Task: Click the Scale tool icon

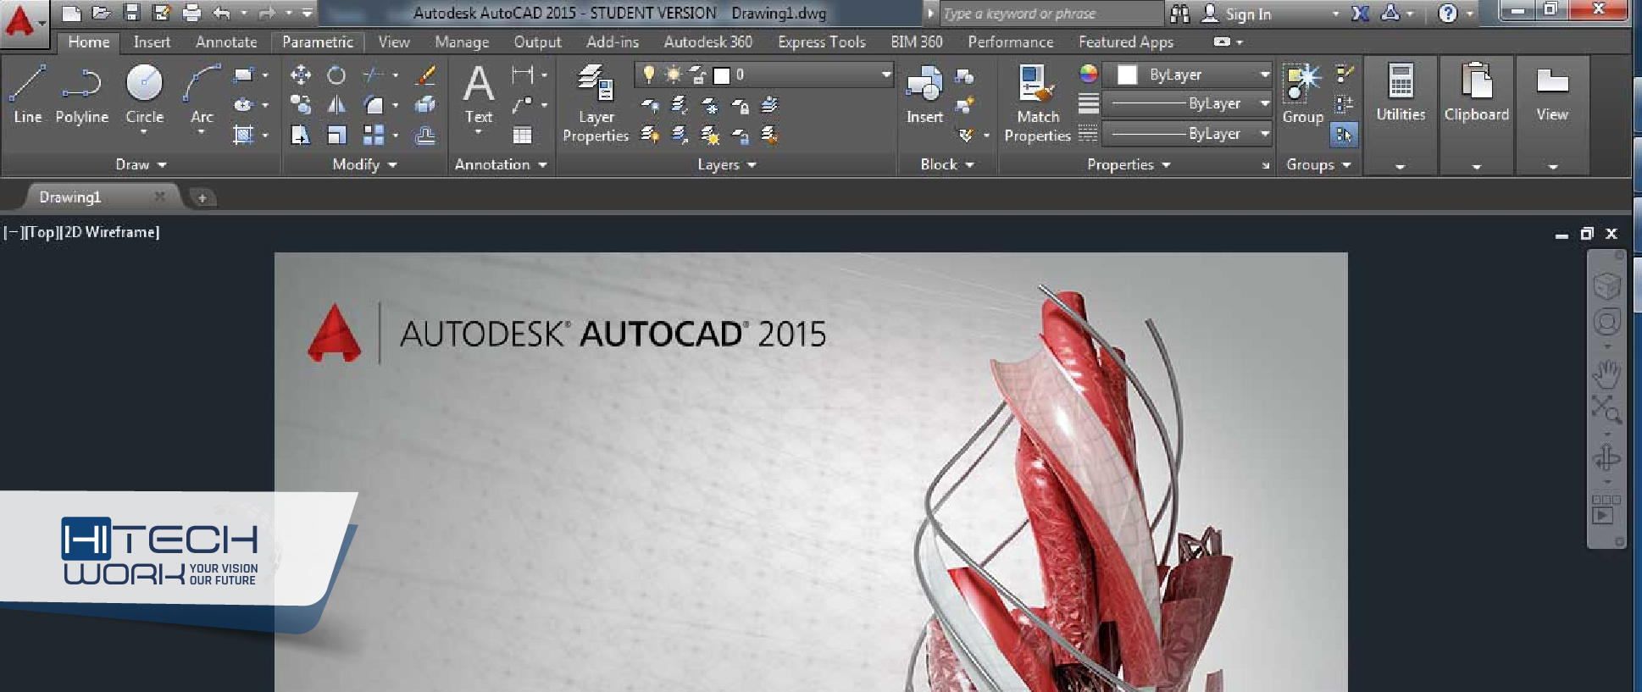Action: click(336, 135)
